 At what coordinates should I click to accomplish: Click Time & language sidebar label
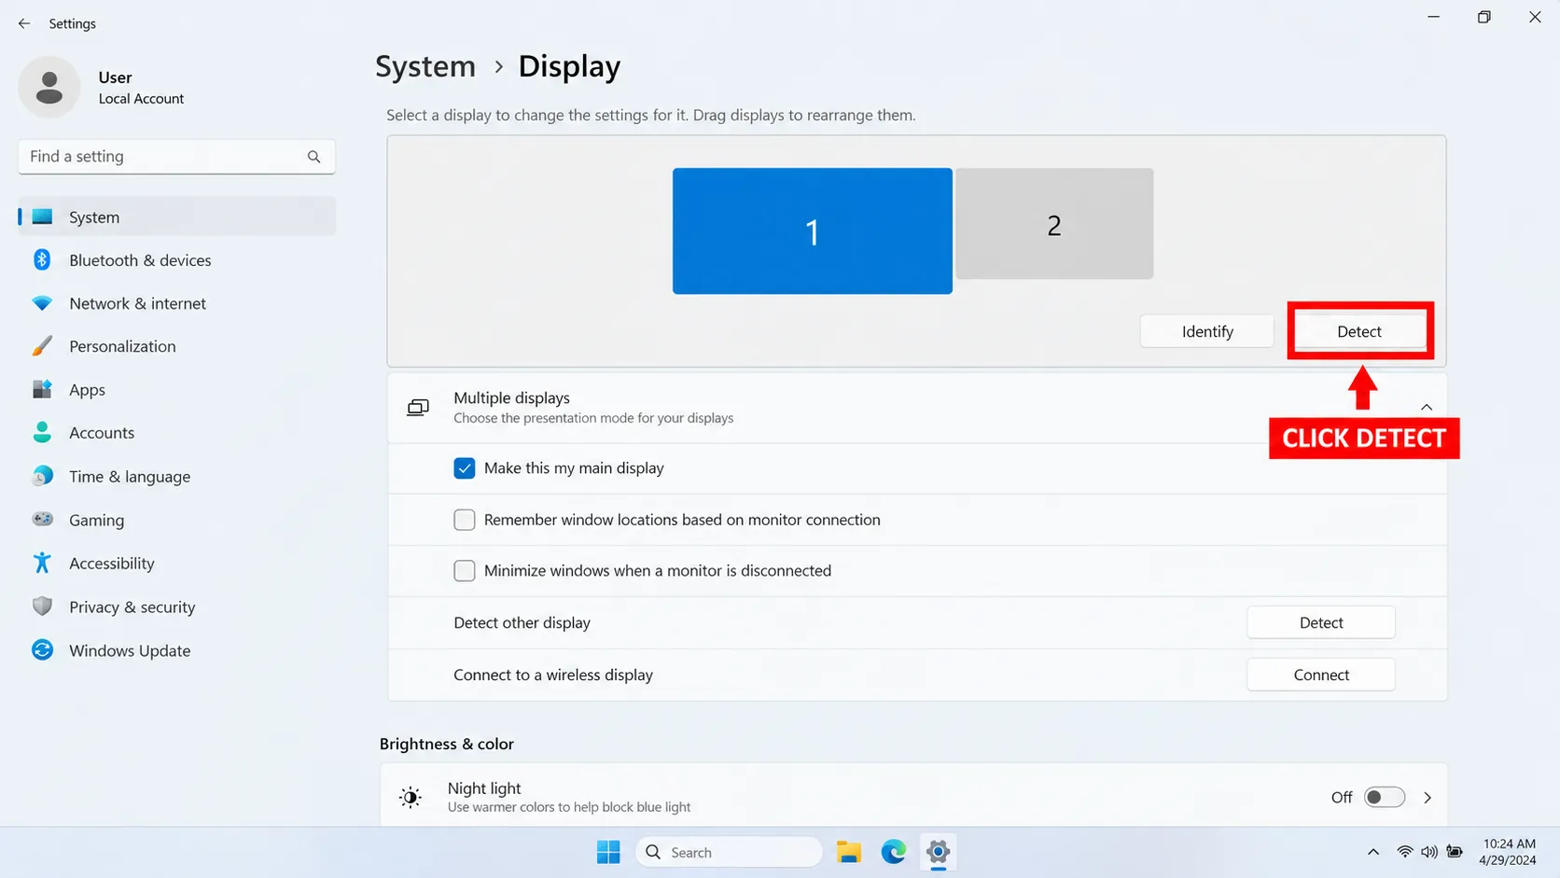[130, 477]
